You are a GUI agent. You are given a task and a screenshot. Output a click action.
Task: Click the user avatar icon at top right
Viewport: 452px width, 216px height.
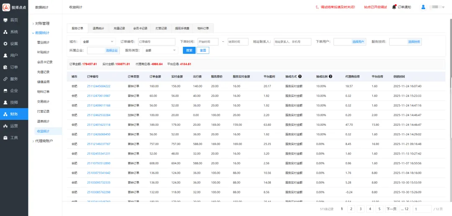pos(423,7)
